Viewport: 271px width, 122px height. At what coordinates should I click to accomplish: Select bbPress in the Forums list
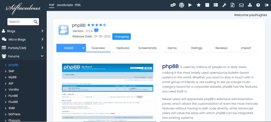pos(14,114)
